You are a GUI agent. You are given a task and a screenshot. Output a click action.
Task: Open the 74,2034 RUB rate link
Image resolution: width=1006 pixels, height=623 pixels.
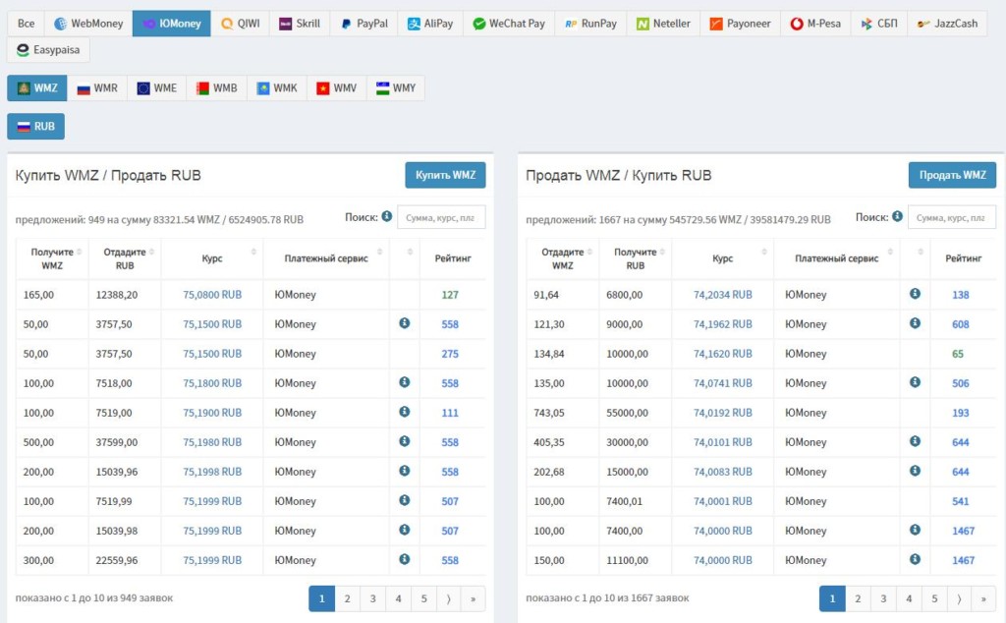(x=722, y=295)
